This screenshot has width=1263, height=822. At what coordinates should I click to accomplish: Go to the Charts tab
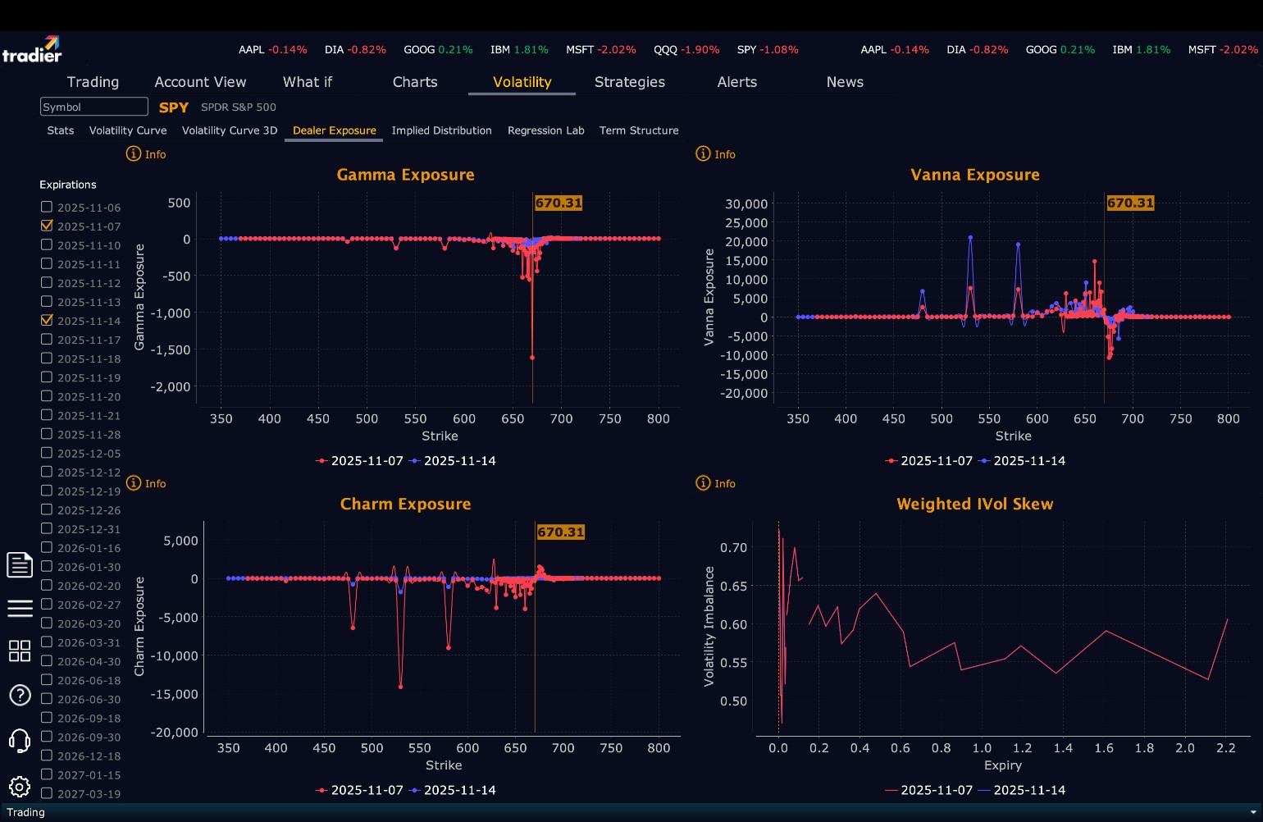tap(415, 82)
